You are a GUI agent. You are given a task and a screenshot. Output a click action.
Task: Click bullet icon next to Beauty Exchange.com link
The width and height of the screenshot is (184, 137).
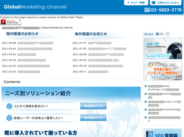click(146, 86)
